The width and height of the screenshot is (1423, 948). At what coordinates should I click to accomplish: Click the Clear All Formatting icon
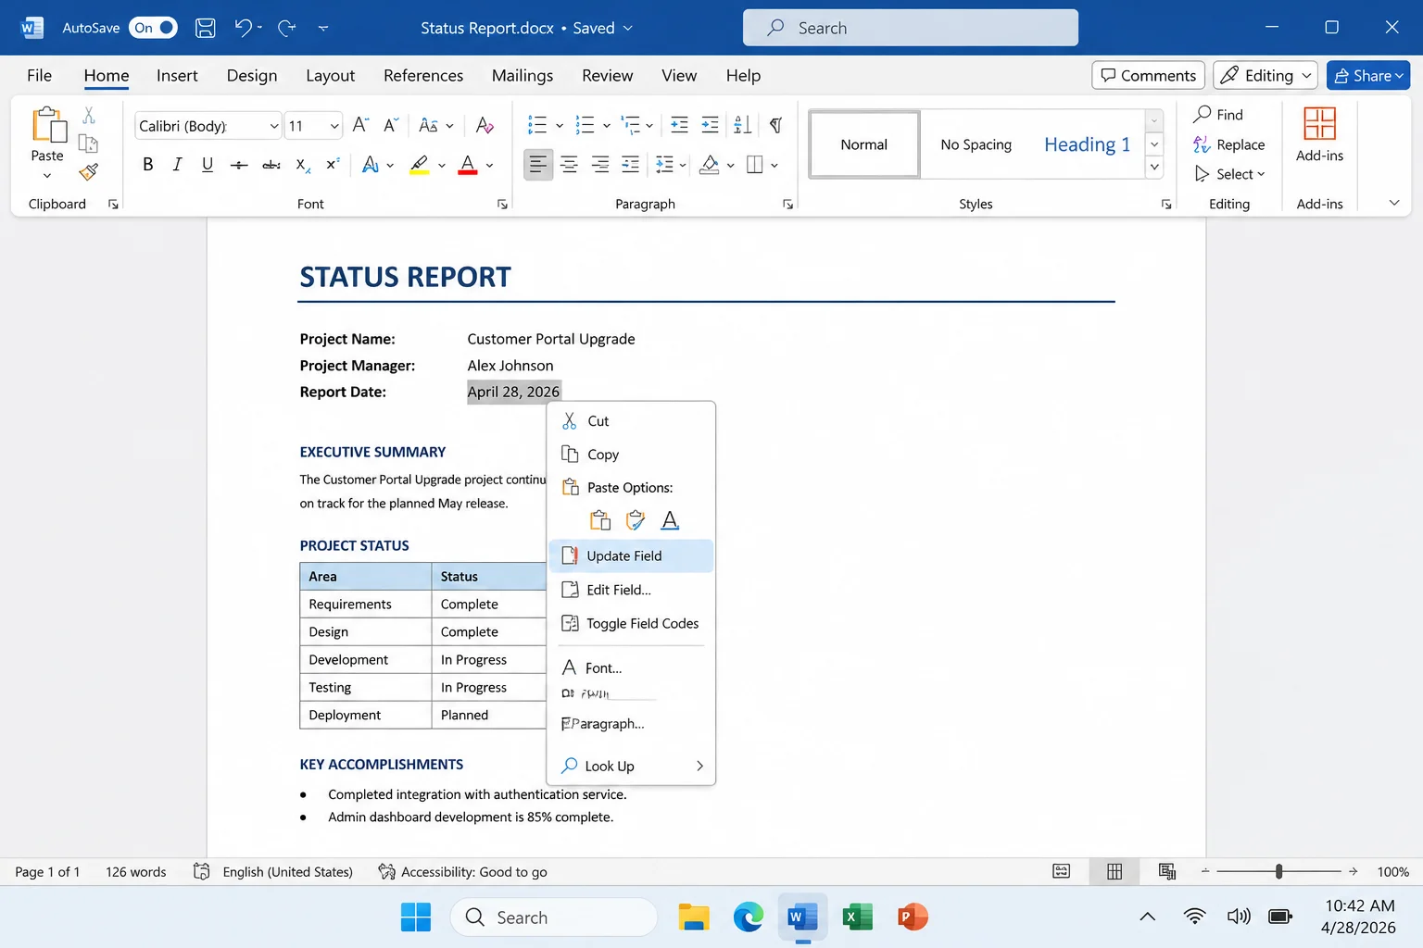coord(485,125)
